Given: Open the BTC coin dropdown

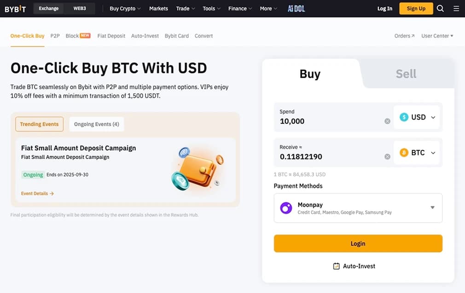Looking at the screenshot, I should [x=417, y=152].
